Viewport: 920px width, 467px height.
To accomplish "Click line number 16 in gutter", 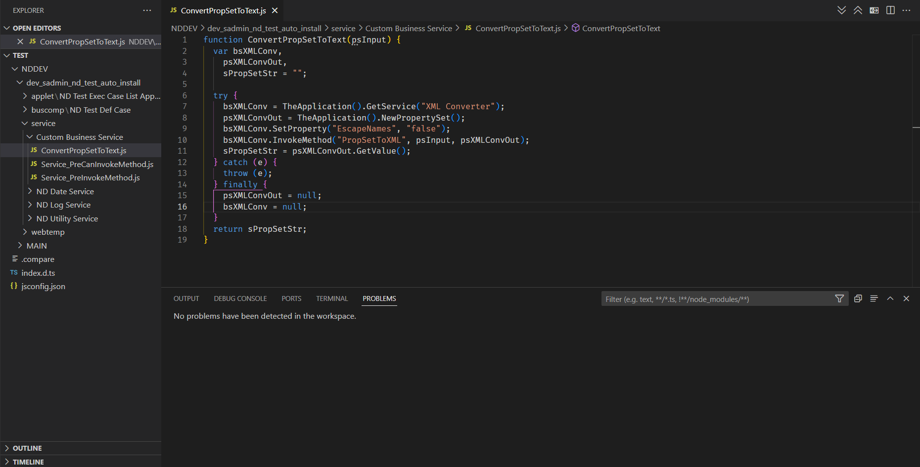I will coord(182,207).
